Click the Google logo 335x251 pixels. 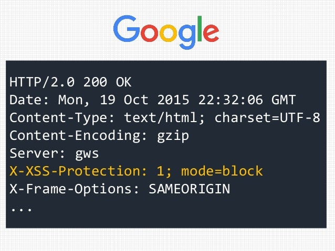[166, 32]
